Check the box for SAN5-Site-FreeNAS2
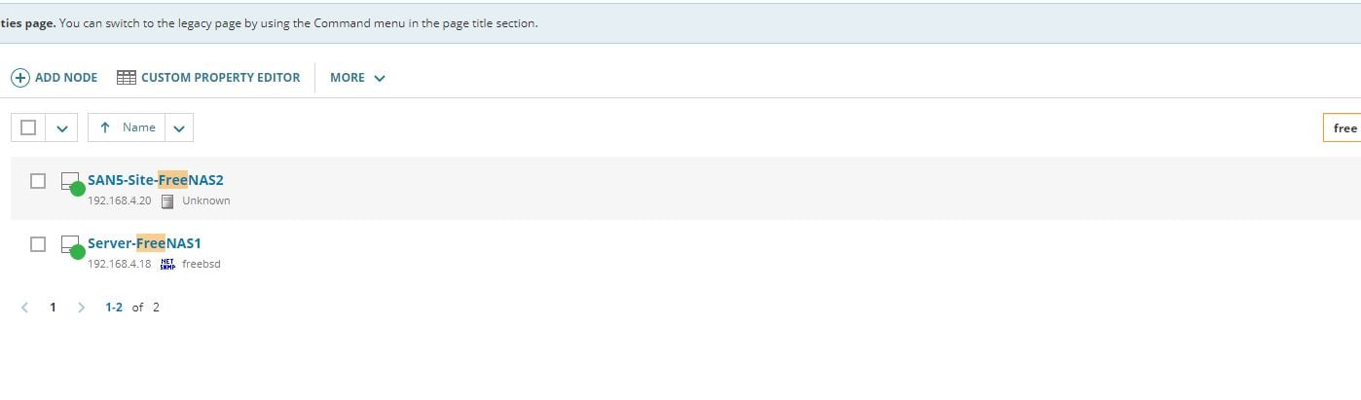The width and height of the screenshot is (1361, 400). tap(38, 181)
